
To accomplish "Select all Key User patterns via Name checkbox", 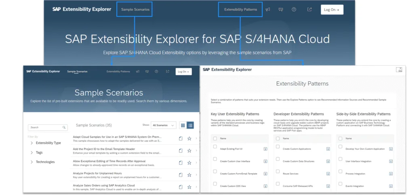I will pos(215,138).
